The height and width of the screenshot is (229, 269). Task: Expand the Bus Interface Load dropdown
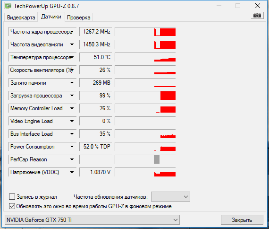[x=72, y=134]
